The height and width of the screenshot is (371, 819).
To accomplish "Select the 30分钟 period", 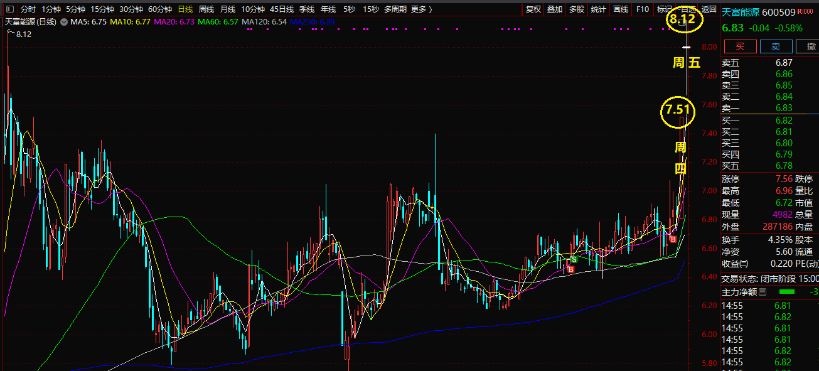I will click(x=131, y=9).
